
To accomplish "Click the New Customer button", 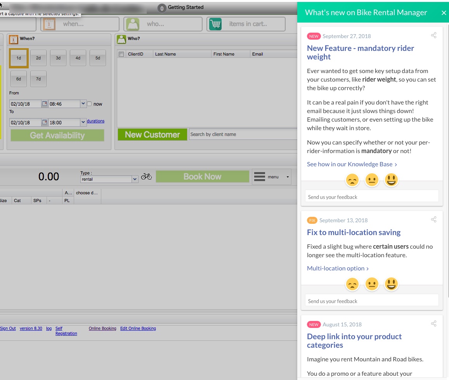I will tap(153, 134).
